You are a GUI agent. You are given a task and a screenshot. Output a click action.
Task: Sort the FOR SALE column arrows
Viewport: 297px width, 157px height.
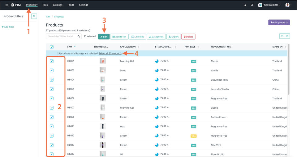click(198, 47)
